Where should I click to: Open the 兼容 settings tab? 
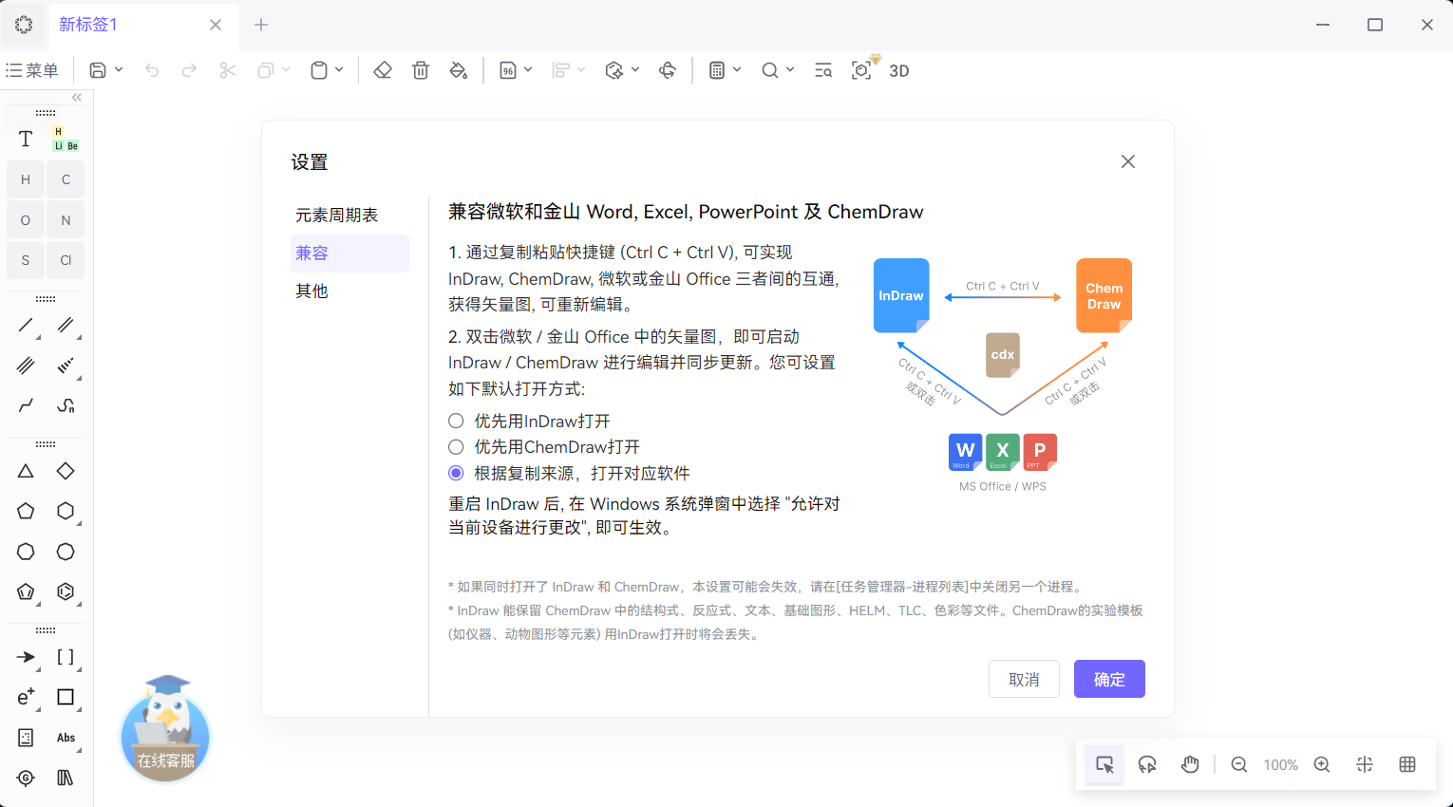(349, 253)
